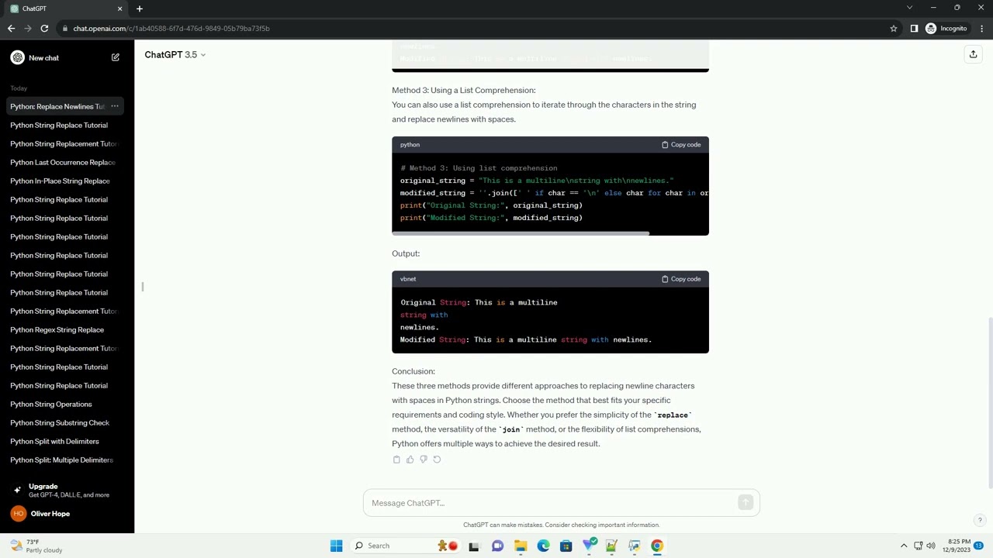The width and height of the screenshot is (993, 558).
Task: Click the code block horizontal scrollbar
Action: [521, 232]
